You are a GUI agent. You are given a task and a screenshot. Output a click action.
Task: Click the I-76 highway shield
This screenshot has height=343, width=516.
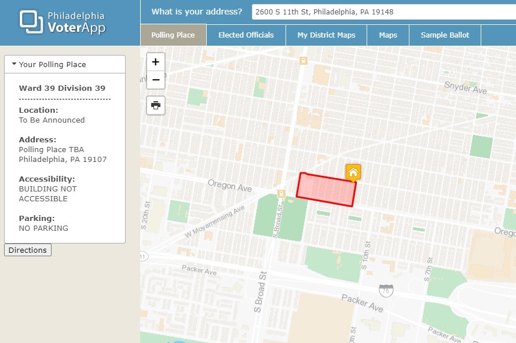coord(385,289)
